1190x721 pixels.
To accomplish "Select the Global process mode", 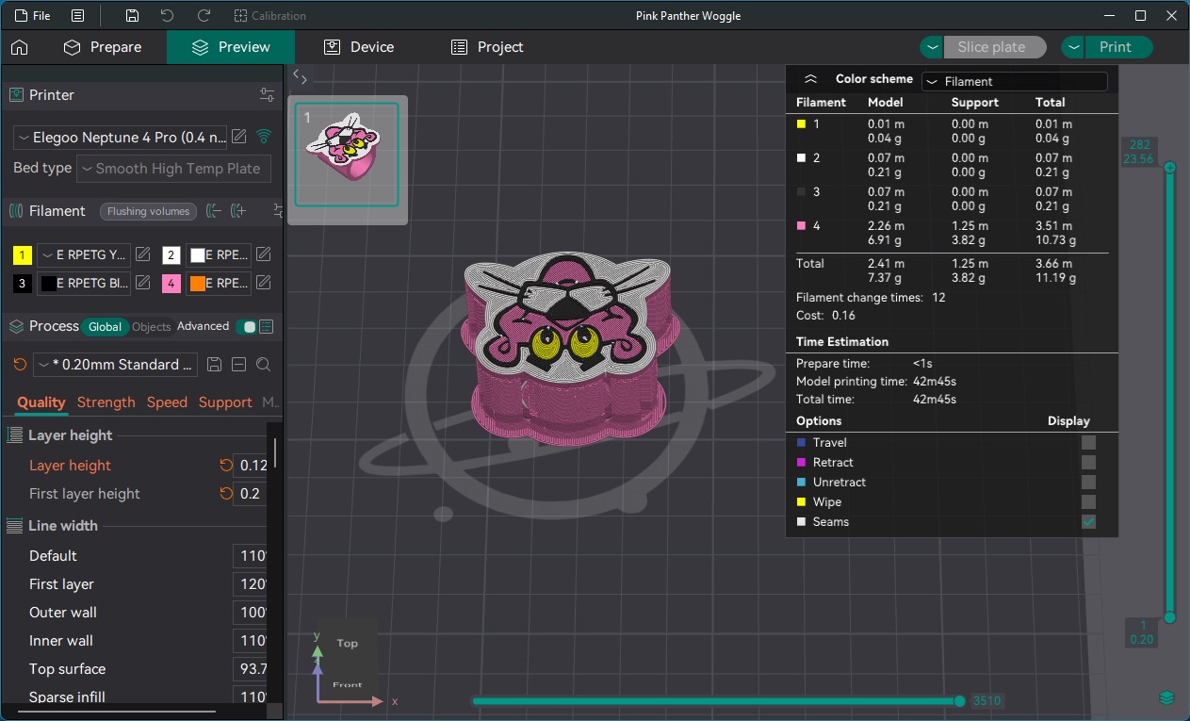I will coord(105,327).
